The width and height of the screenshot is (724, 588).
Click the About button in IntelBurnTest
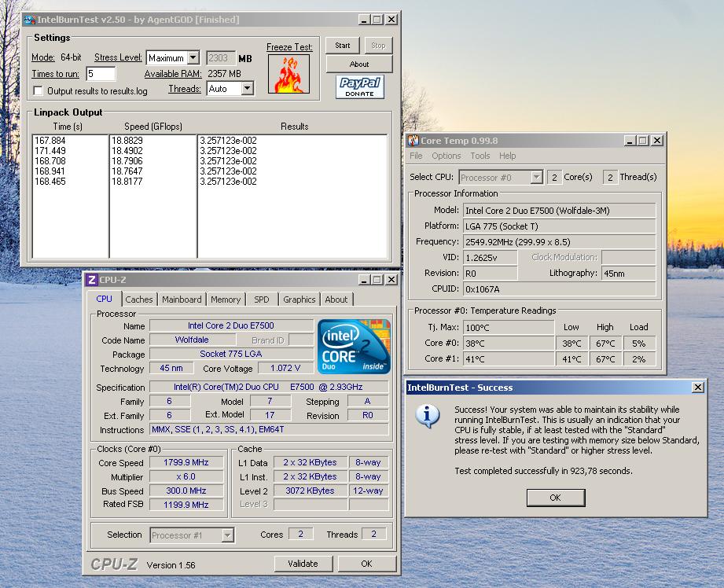(x=359, y=64)
